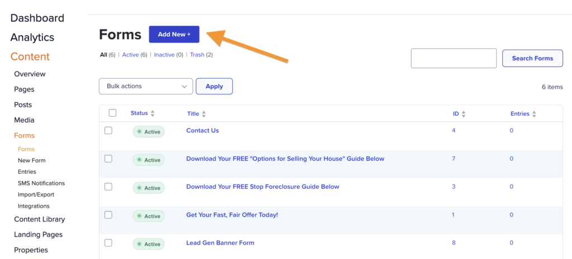Go to Content Library in sidebar
Viewport: 572px width, 259px height.
(x=40, y=219)
